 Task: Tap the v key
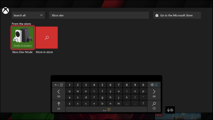click(94, 103)
